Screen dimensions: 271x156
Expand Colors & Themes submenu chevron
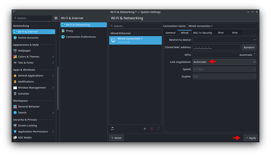point(53,57)
